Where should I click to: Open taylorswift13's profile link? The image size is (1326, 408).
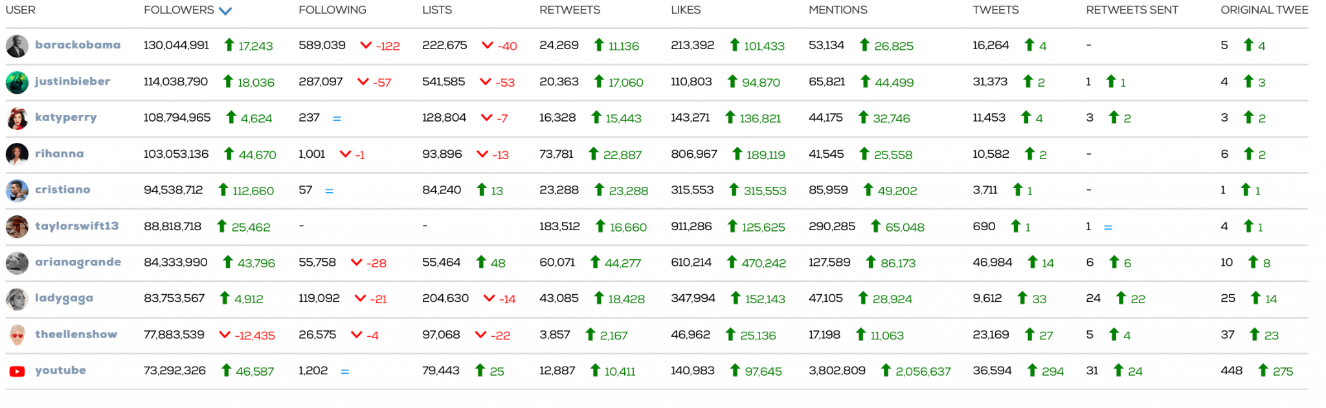78,226
